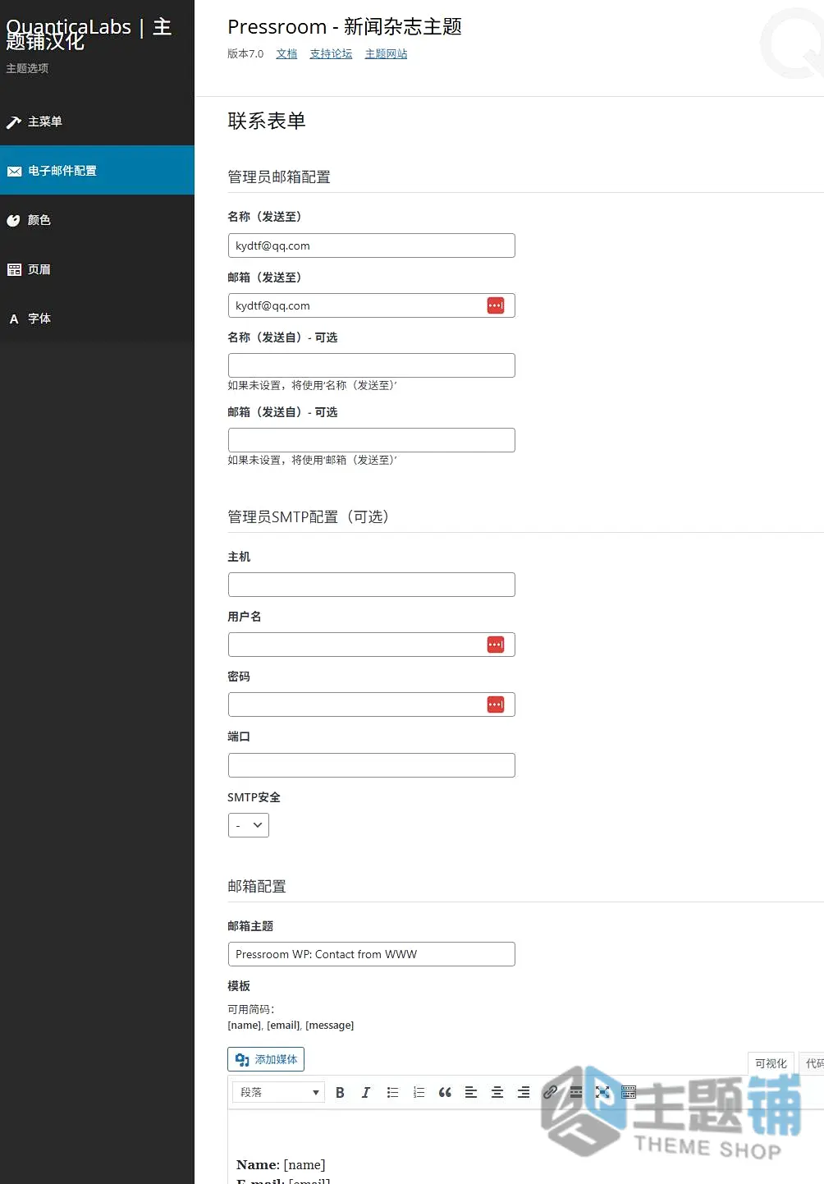Toggle italic formatting in editor
824x1184 pixels.
[x=366, y=1092]
